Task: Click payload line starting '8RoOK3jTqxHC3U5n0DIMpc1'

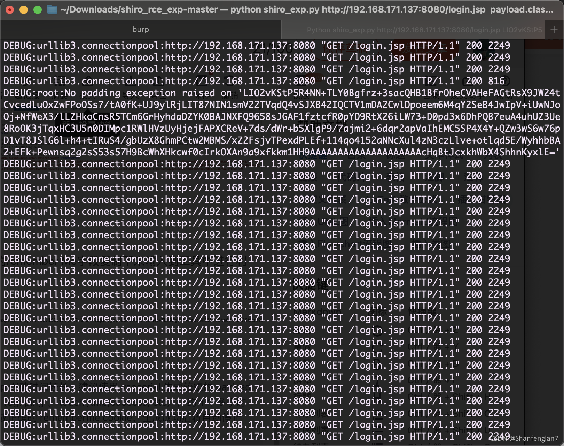Action: 282,129
